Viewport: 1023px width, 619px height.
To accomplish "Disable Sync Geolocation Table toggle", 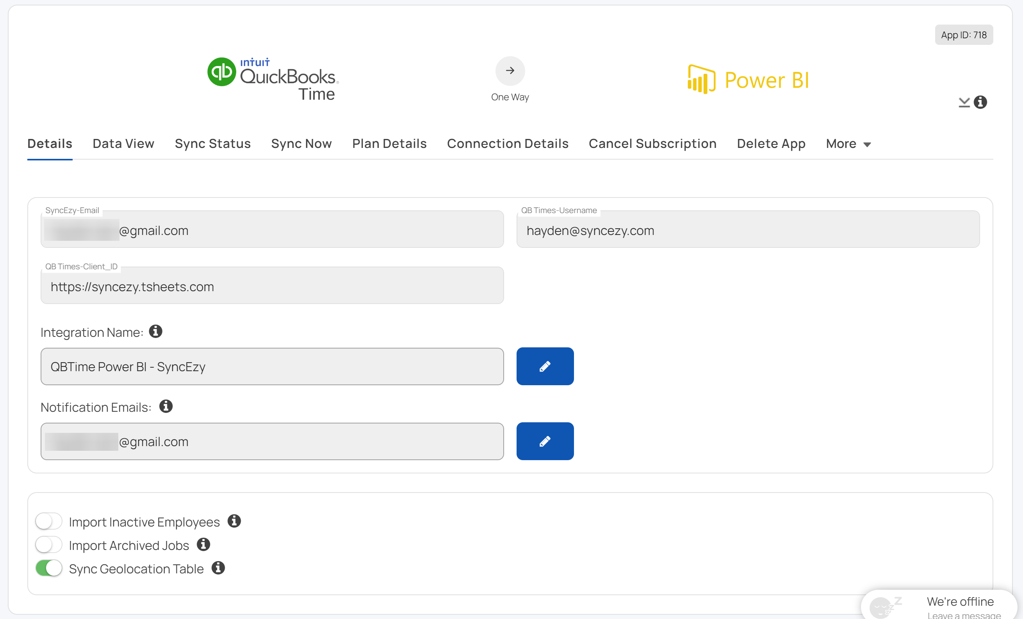I will (x=48, y=568).
